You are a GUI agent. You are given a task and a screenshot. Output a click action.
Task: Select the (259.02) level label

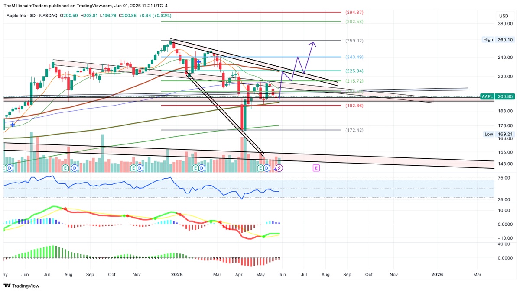click(354, 41)
